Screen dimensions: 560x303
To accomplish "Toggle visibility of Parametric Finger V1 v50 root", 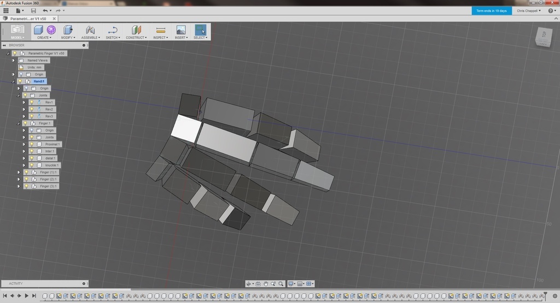I will coord(15,53).
